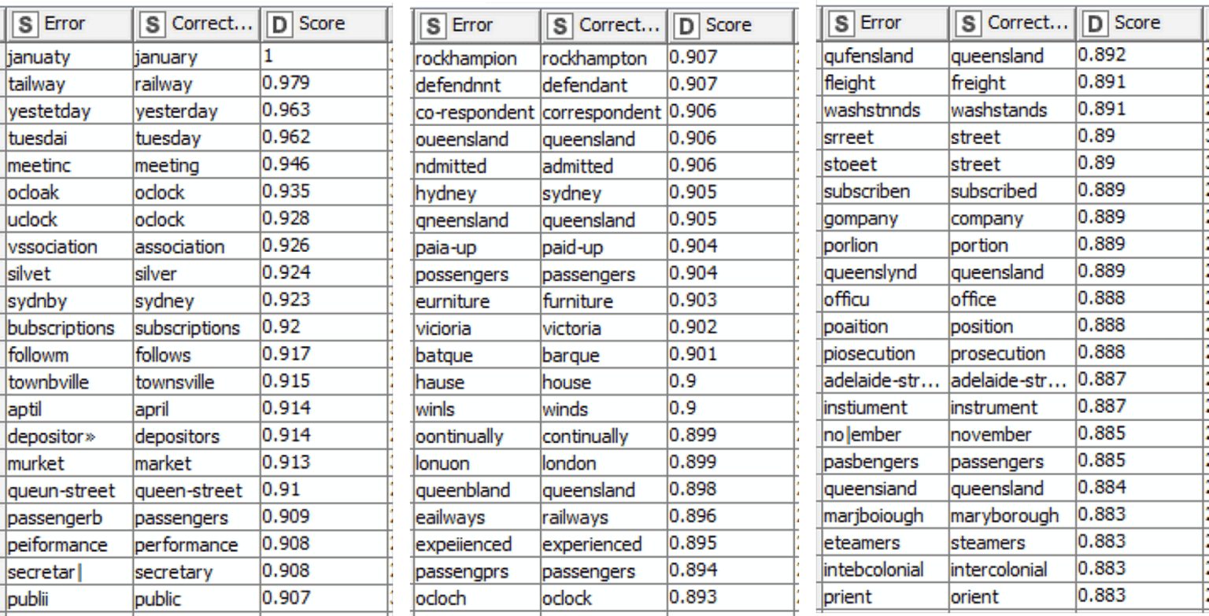Select the 'vssociation' error cell

[68, 247]
